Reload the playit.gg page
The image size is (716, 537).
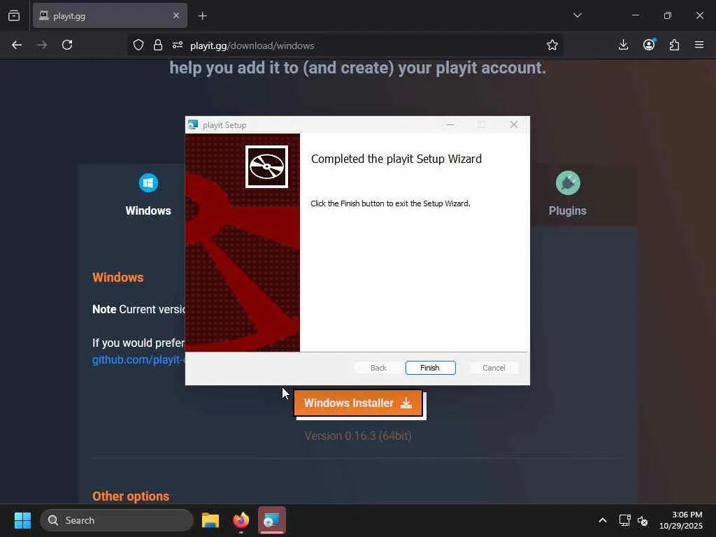(67, 45)
